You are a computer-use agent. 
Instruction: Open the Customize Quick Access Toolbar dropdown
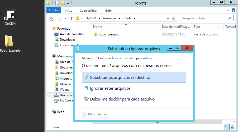tap(68, 3)
